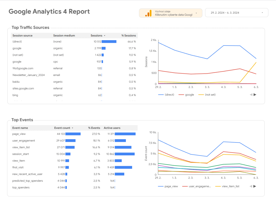Screen dimensions: 276x199
Task: Sort events table by % Events header
Action: point(94,128)
